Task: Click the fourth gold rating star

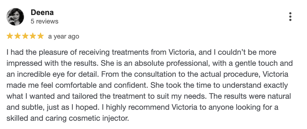Action: click(33, 36)
